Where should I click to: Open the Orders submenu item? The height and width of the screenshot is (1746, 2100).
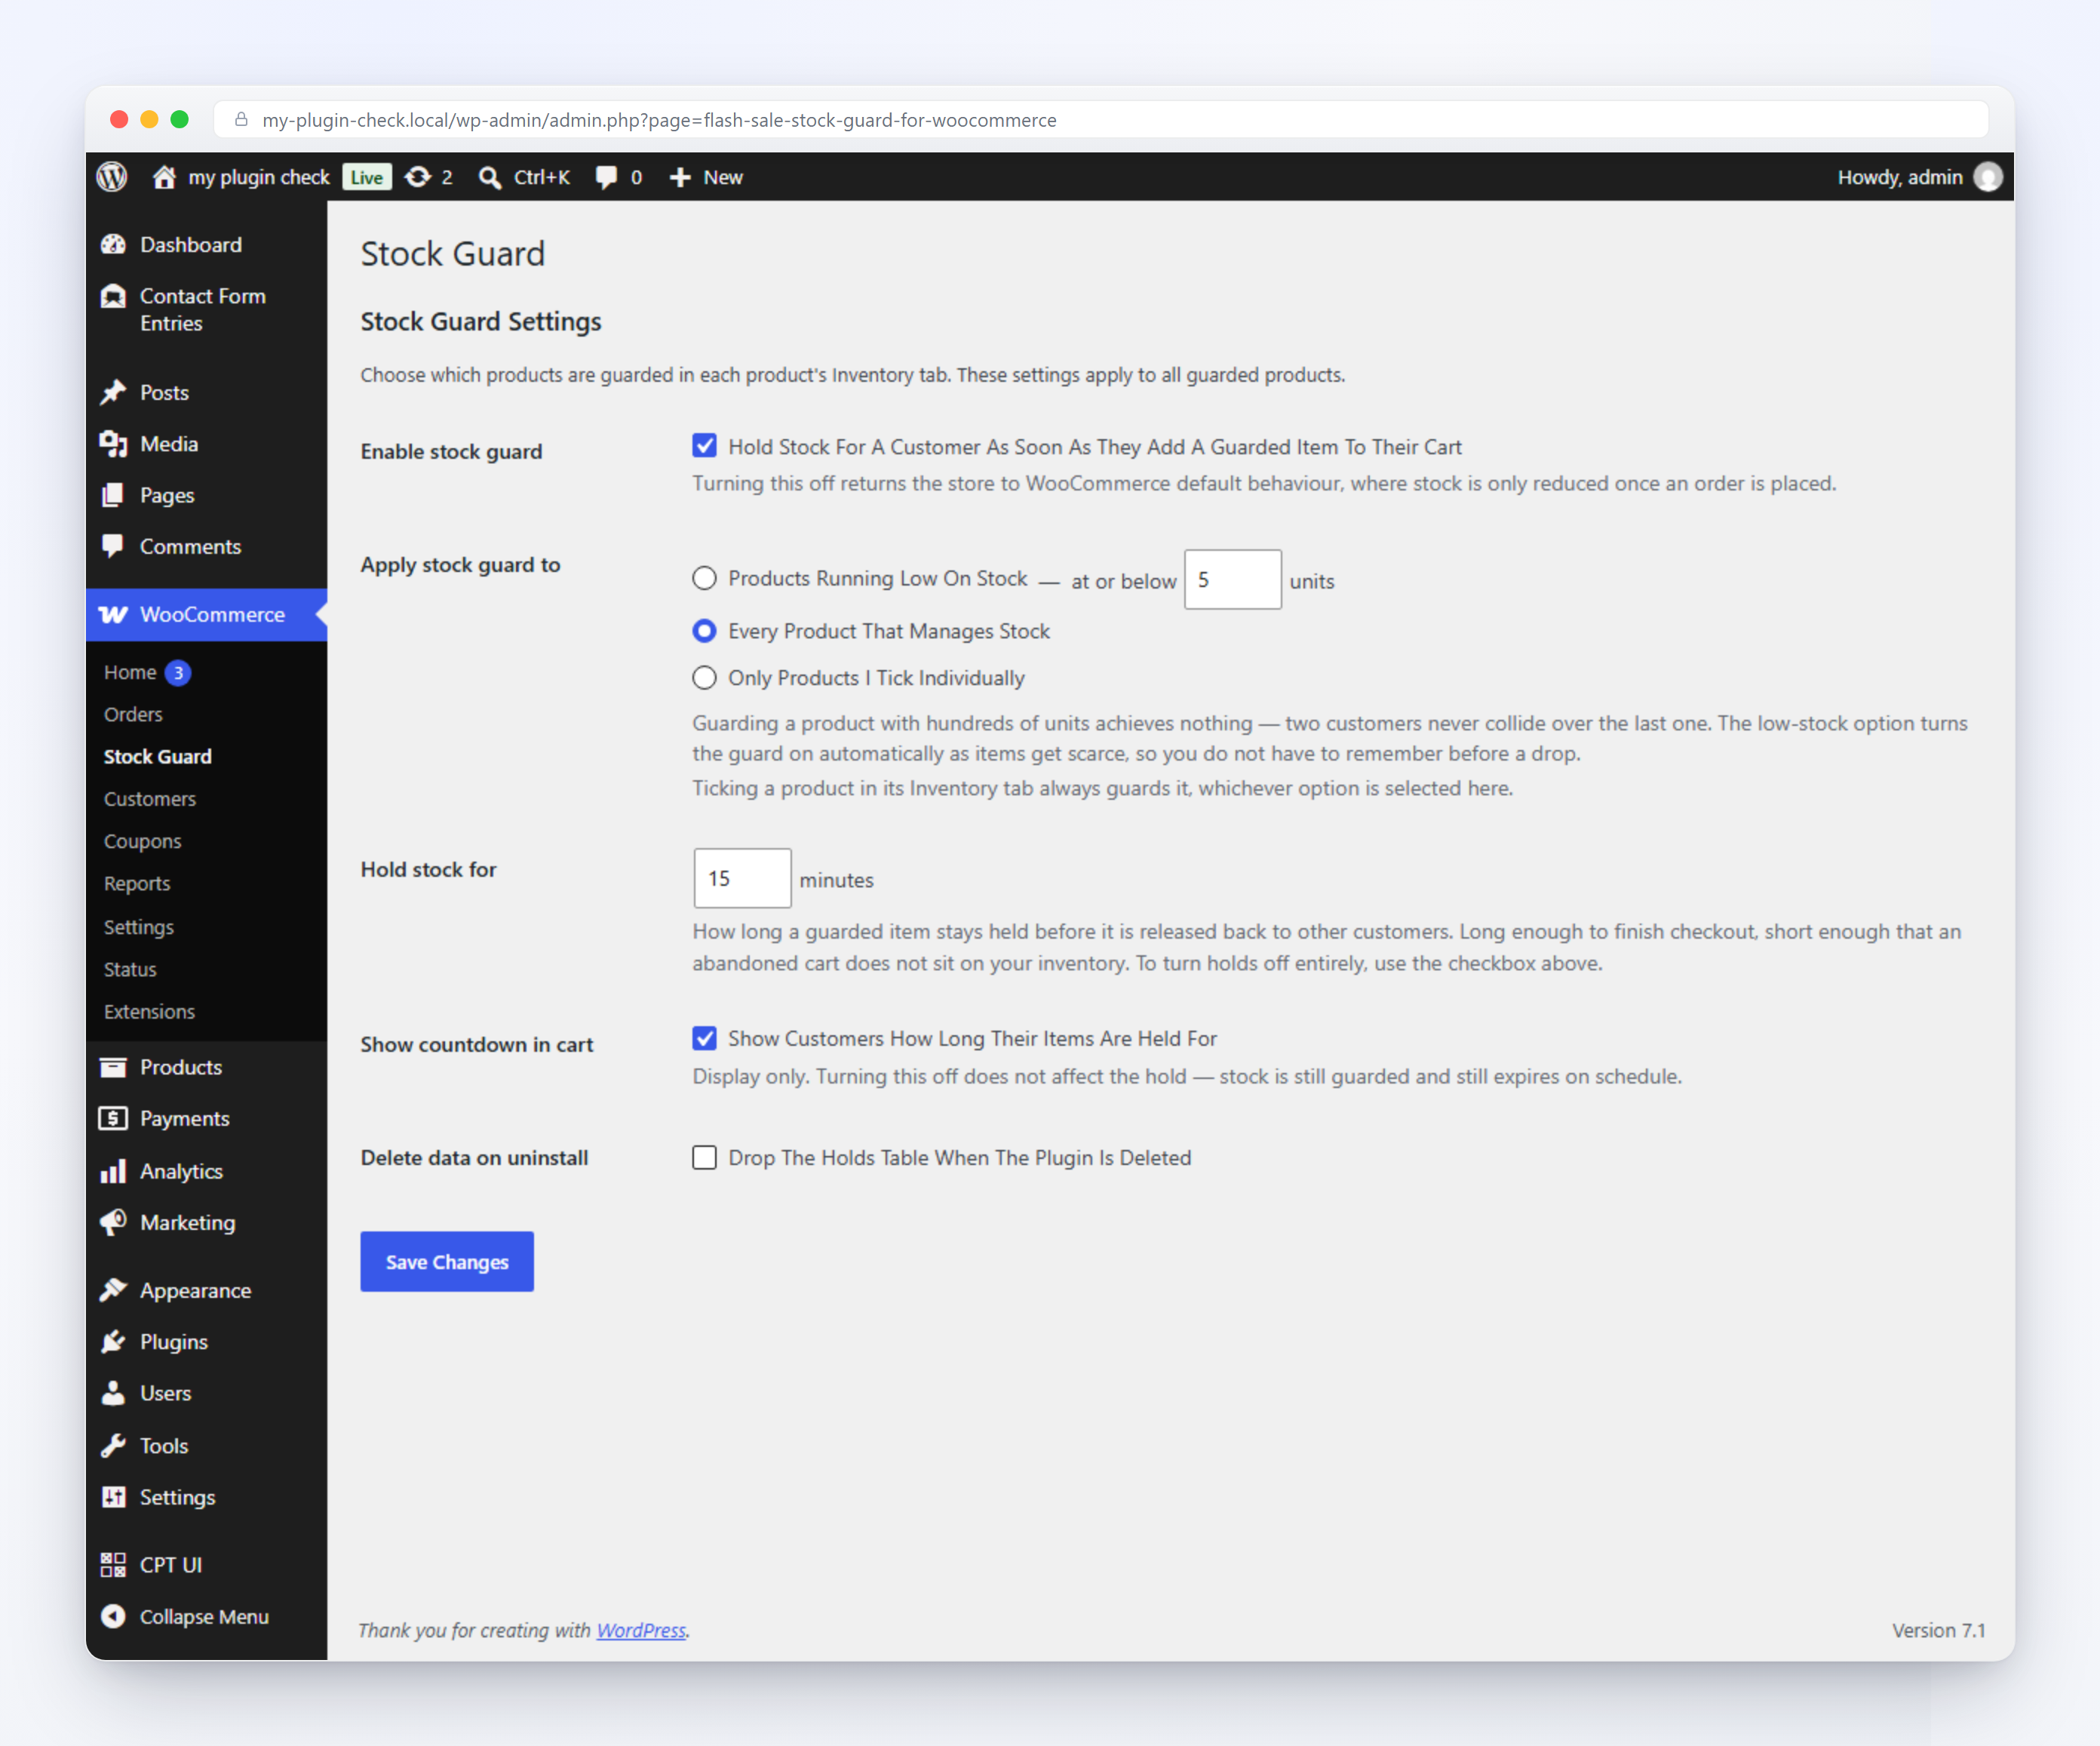pyautogui.click(x=133, y=715)
